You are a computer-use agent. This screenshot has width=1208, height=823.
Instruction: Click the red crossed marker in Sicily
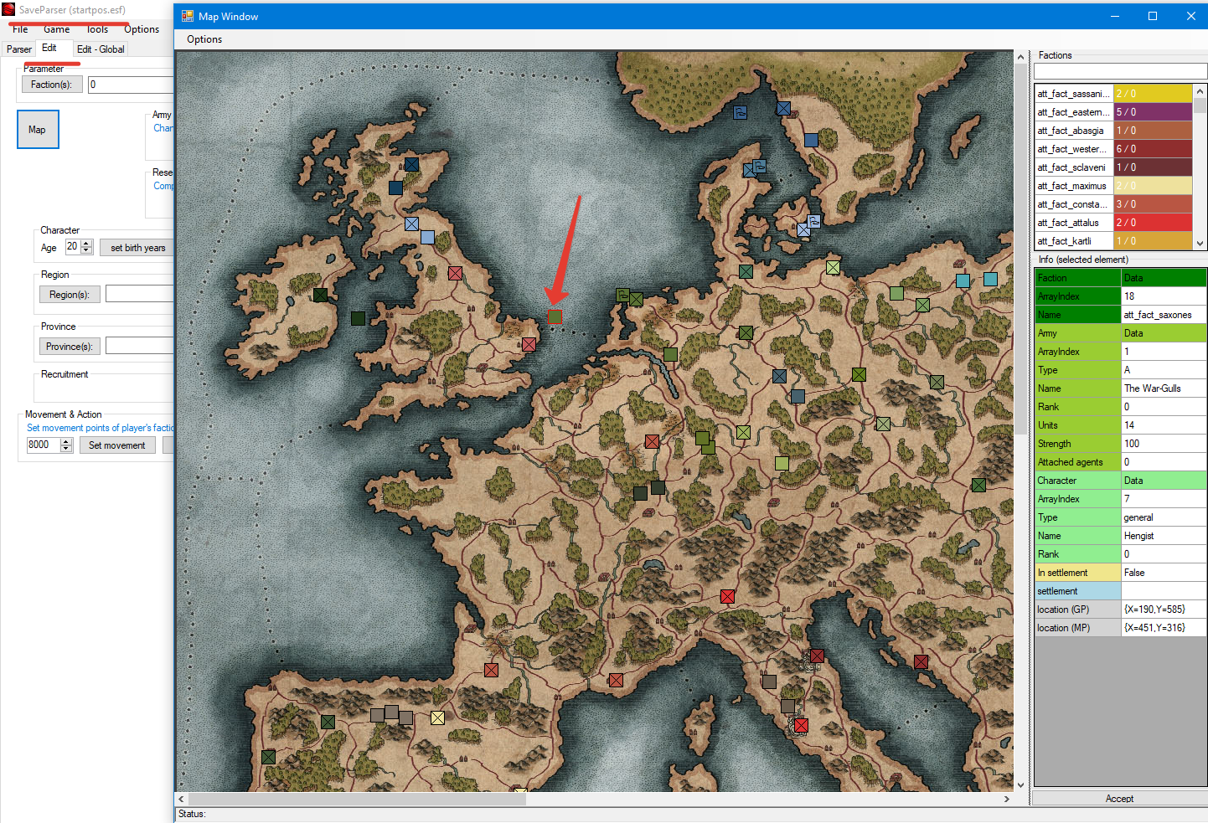click(x=801, y=725)
